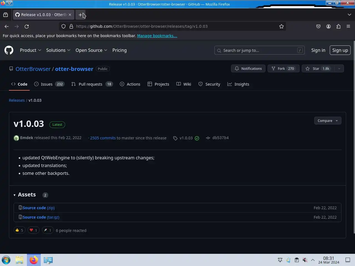This screenshot has height=266, width=355.
Task: React with heart emoji
Action: click(34, 230)
